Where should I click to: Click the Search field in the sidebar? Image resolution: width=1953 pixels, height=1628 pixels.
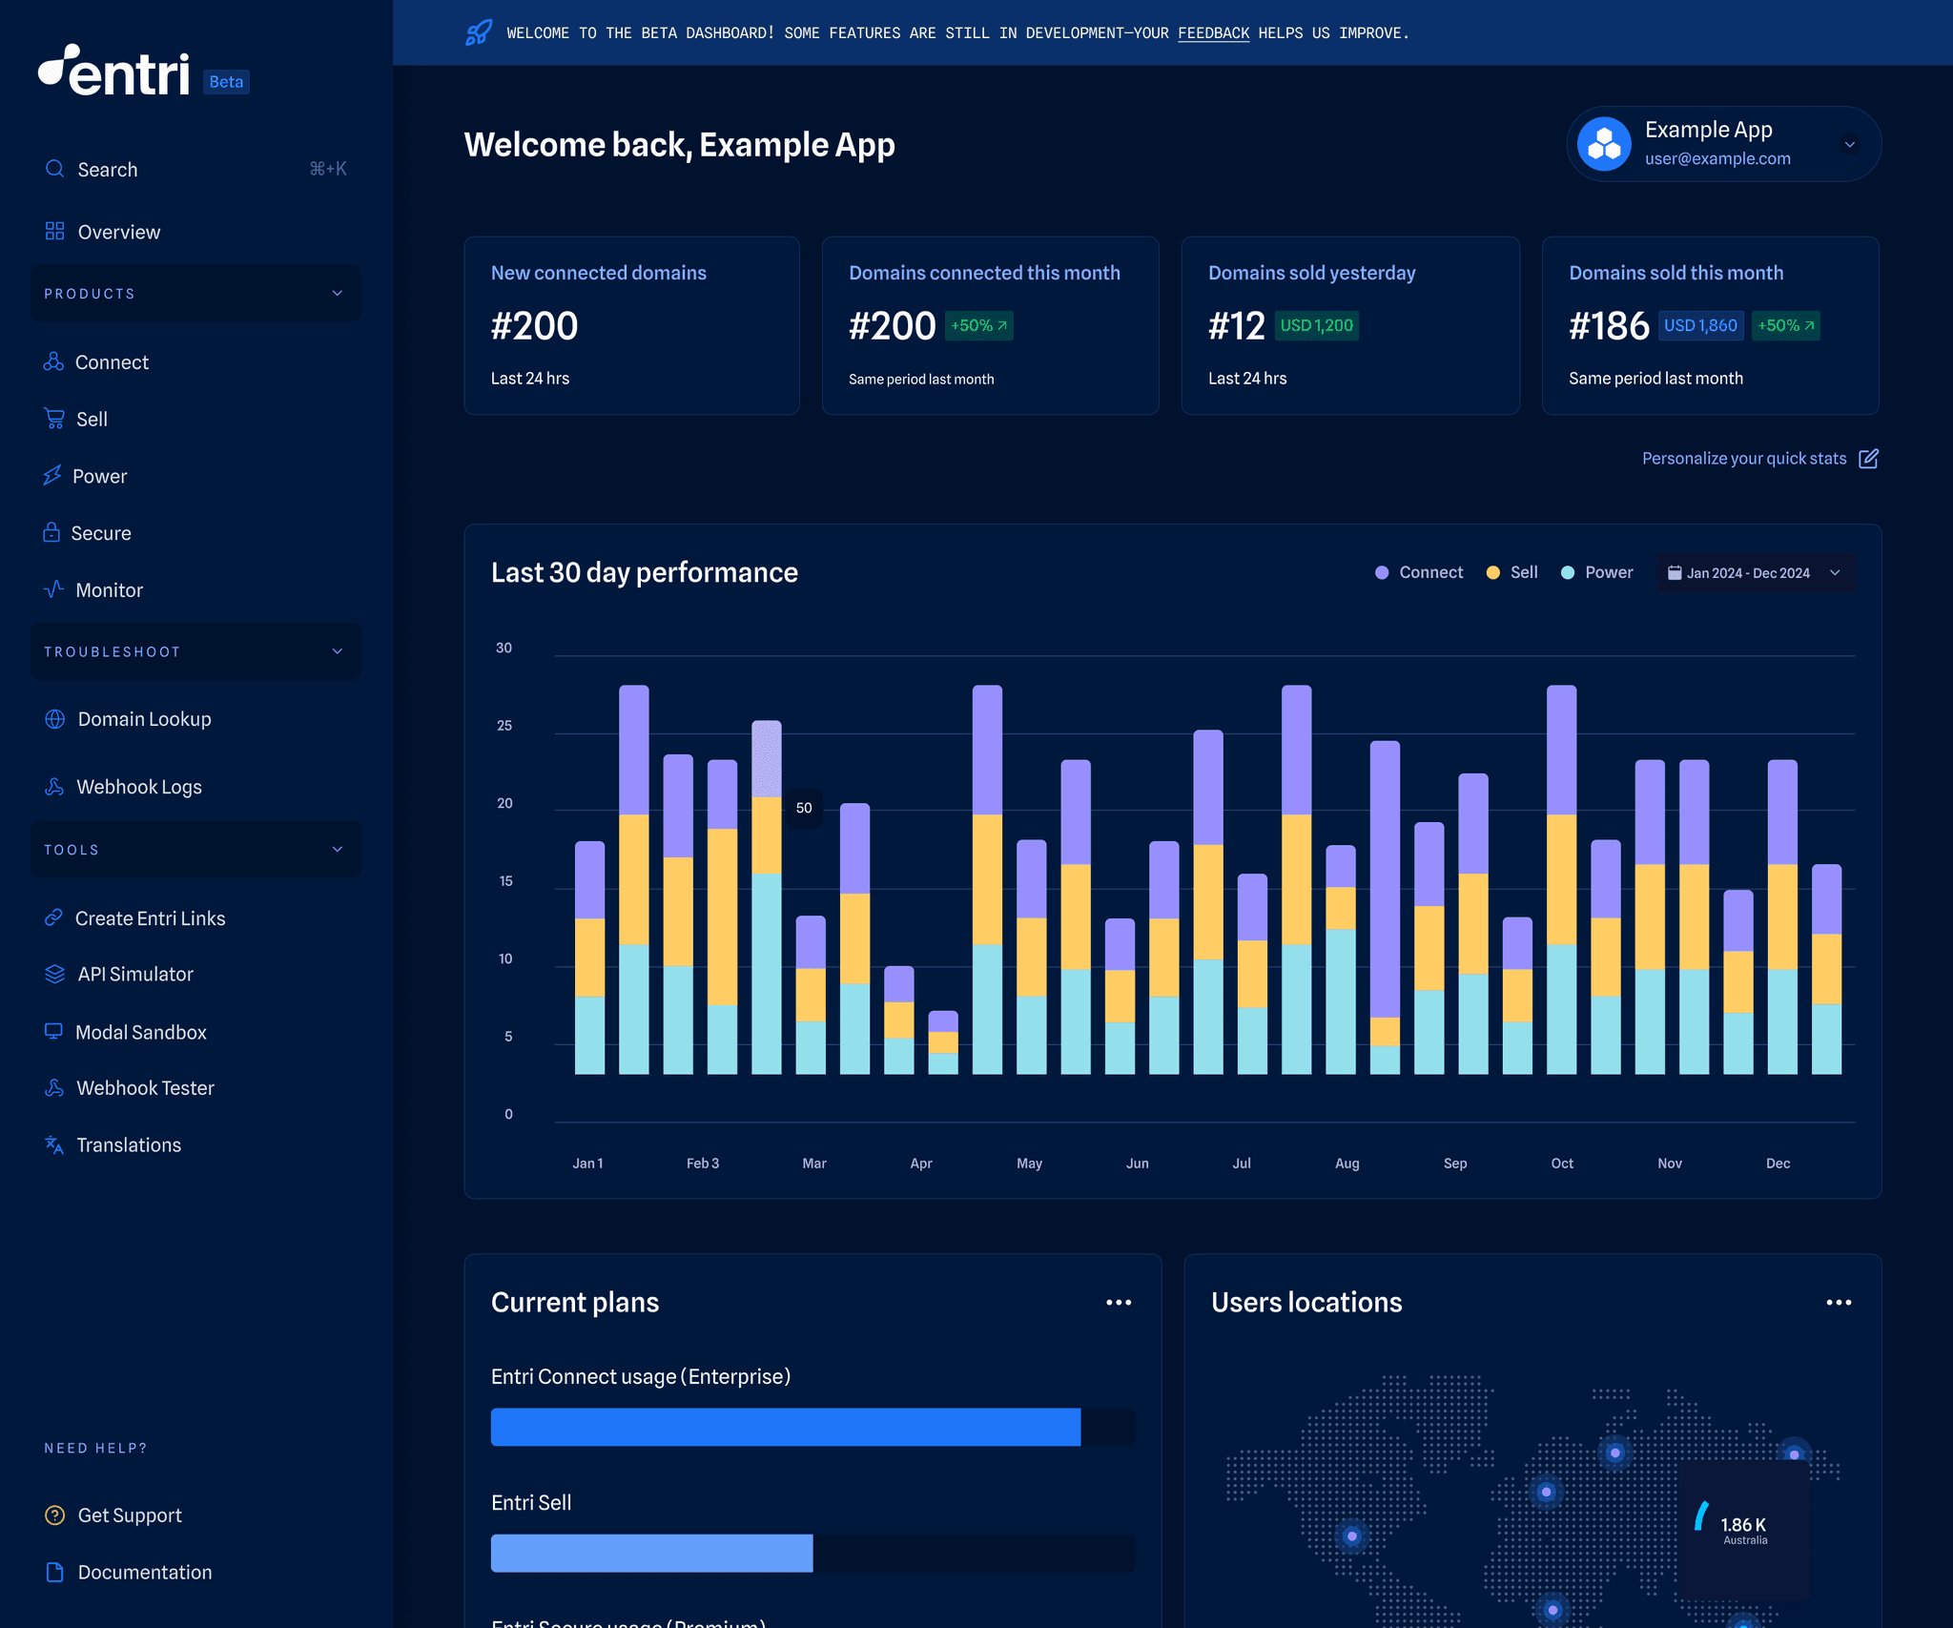pyautogui.click(x=107, y=169)
